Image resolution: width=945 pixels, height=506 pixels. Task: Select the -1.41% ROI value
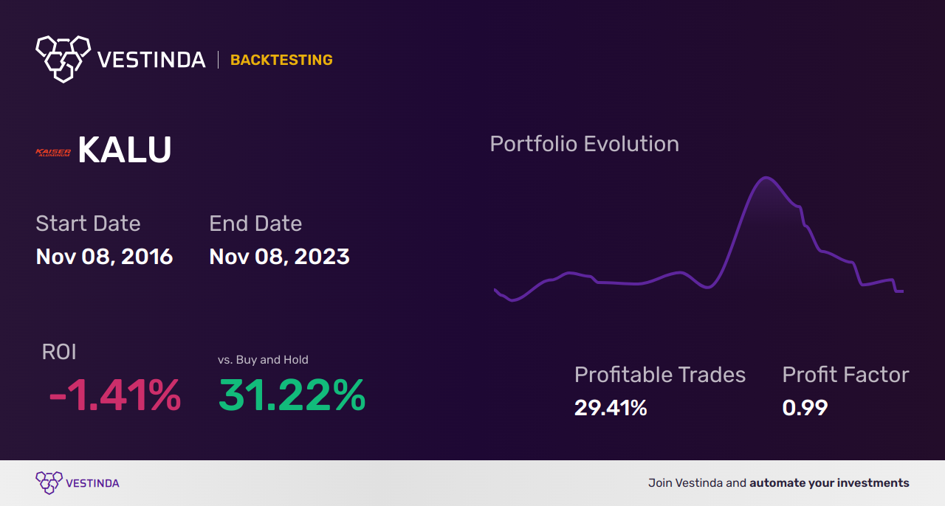114,395
